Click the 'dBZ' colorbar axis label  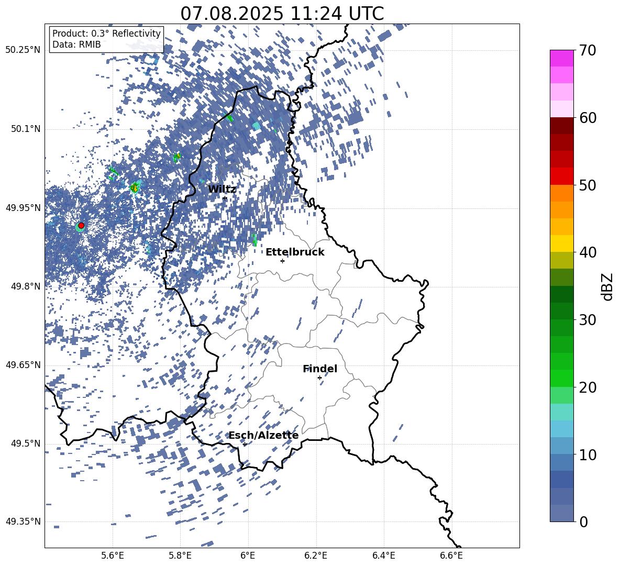pyautogui.click(x=608, y=286)
